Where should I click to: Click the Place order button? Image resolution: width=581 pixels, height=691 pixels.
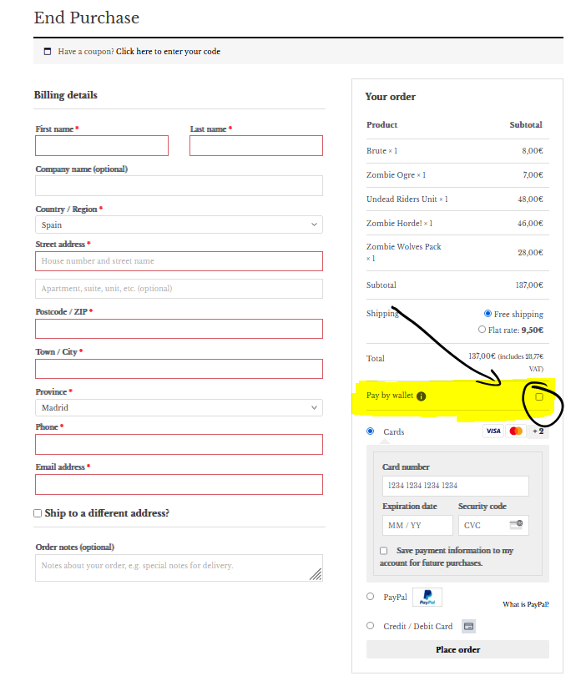tap(457, 649)
